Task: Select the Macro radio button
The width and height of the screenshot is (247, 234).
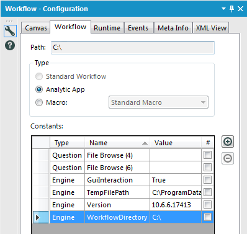Action: tap(39, 102)
